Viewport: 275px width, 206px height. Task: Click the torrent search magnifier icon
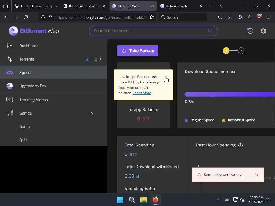(210, 31)
